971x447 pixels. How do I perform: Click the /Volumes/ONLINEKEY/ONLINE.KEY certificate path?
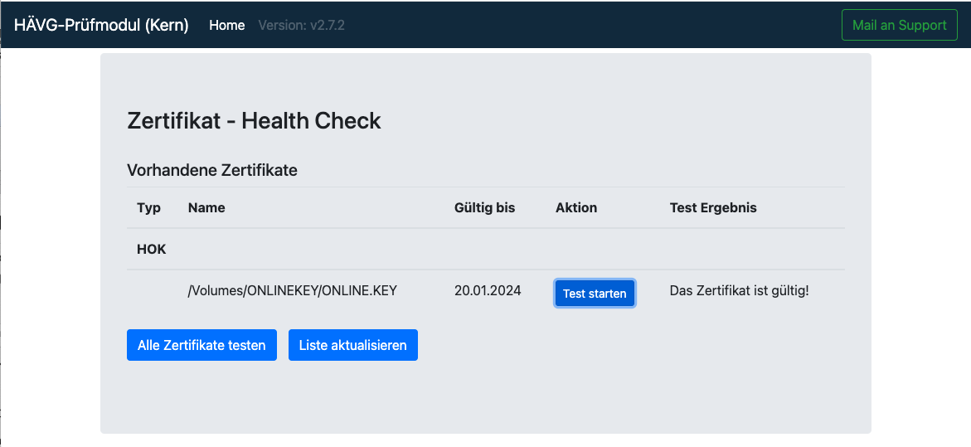click(x=292, y=290)
